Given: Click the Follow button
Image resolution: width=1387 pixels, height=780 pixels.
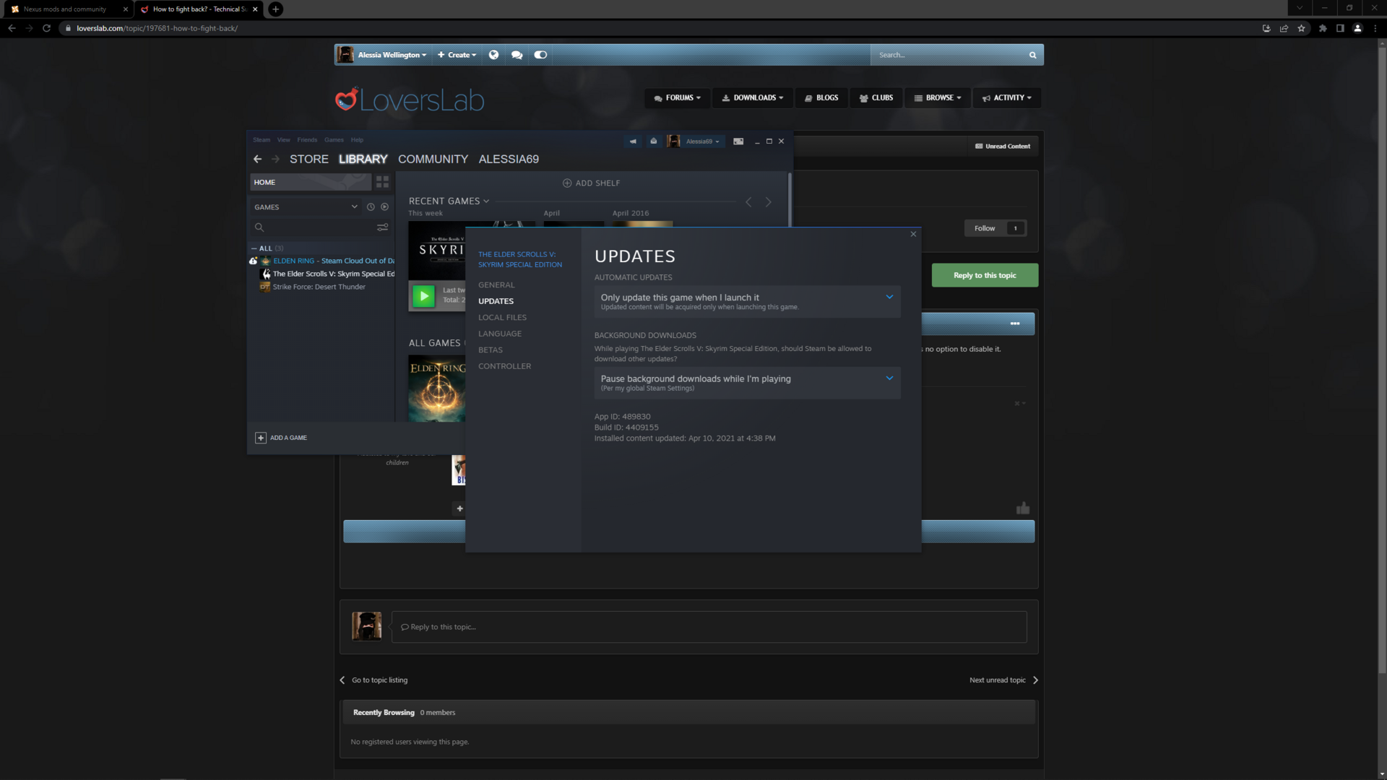Looking at the screenshot, I should (x=984, y=228).
